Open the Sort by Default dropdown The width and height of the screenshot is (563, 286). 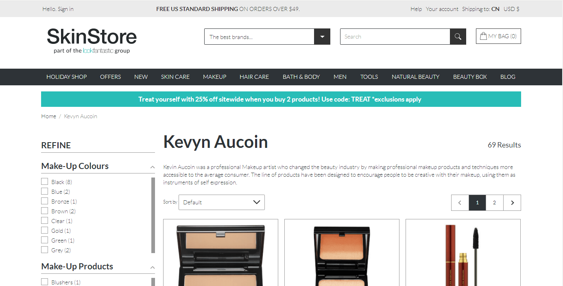coord(222,202)
